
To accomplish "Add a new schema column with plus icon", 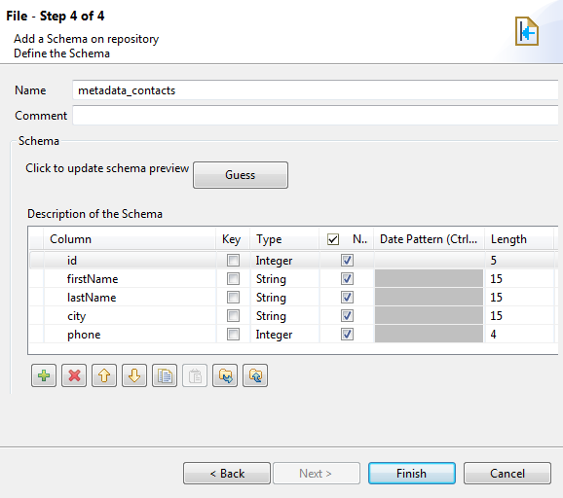I will pyautogui.click(x=44, y=375).
